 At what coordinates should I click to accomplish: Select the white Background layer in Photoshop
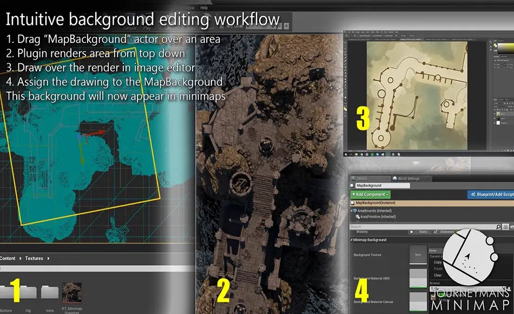[499, 123]
